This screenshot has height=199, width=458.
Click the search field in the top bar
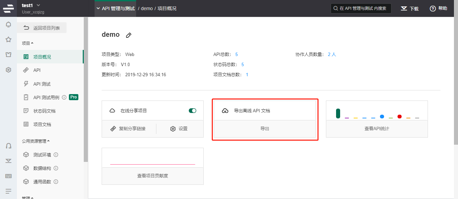(x=361, y=8)
